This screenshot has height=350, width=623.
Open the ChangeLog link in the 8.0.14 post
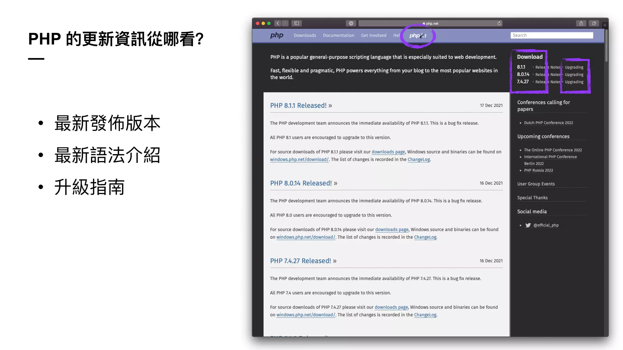coord(425,237)
